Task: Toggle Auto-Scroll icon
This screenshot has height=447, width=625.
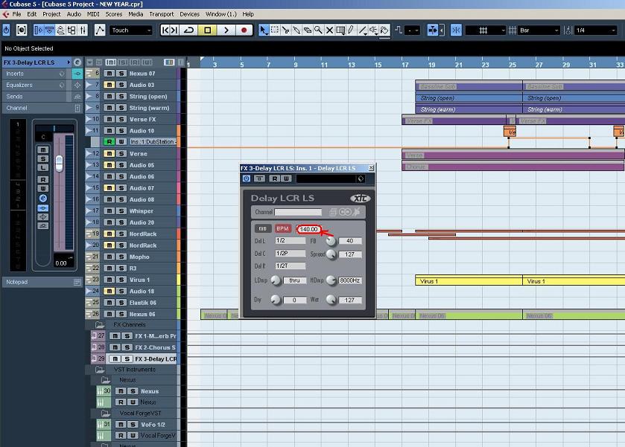Action: click(x=433, y=30)
